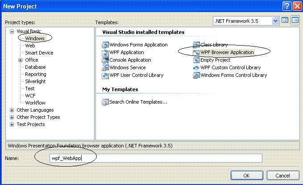The width and height of the screenshot is (303, 185).
Task: Click the Console Application template icon
Action: (x=105, y=60)
